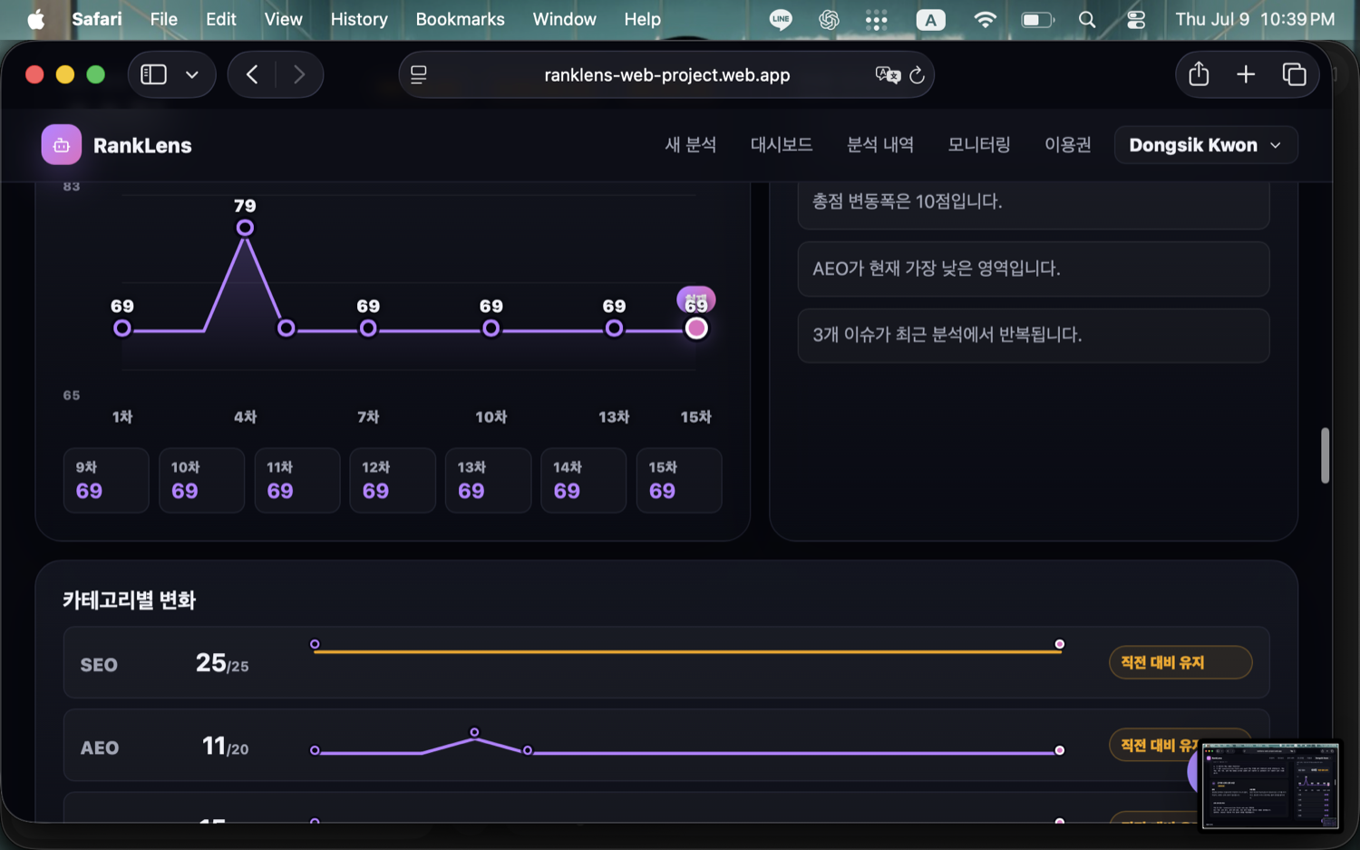The height and width of the screenshot is (850, 1360).
Task: Open the 대시보드 nav tab
Action: coord(782,145)
